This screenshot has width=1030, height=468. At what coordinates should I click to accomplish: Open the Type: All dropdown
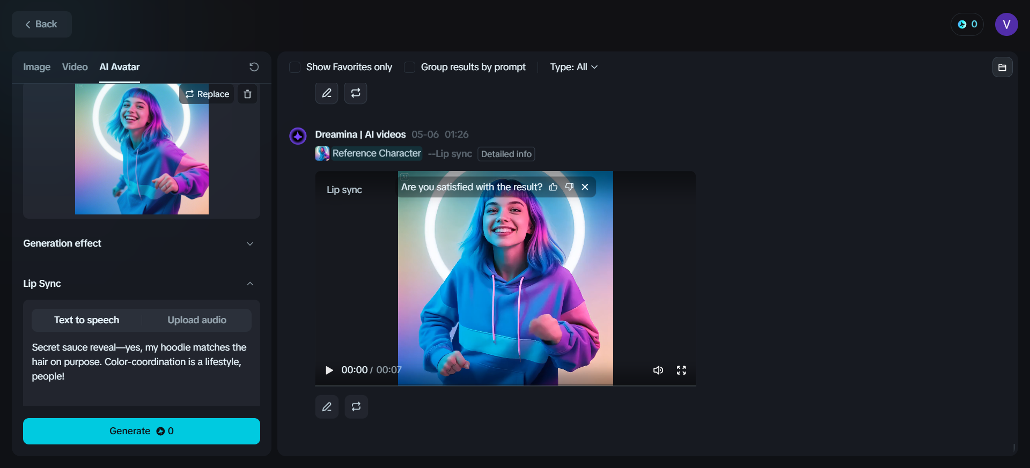(573, 67)
